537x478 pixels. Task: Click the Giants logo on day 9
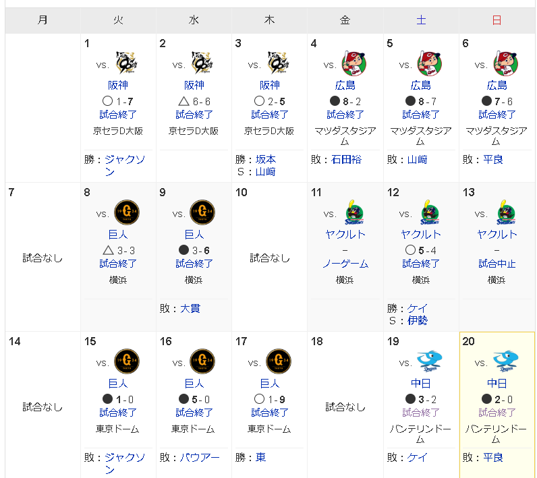pos(202,212)
